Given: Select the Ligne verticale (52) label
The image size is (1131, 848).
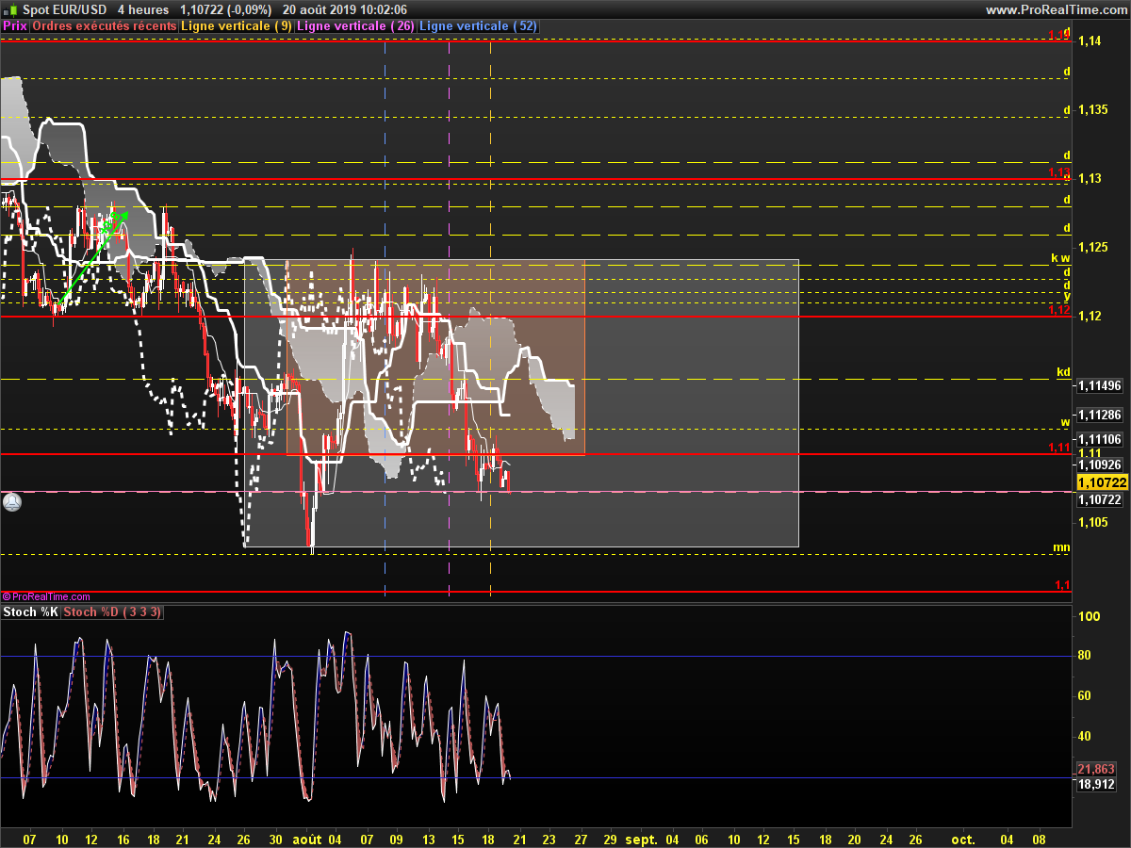Looking at the screenshot, I should coord(478,26).
